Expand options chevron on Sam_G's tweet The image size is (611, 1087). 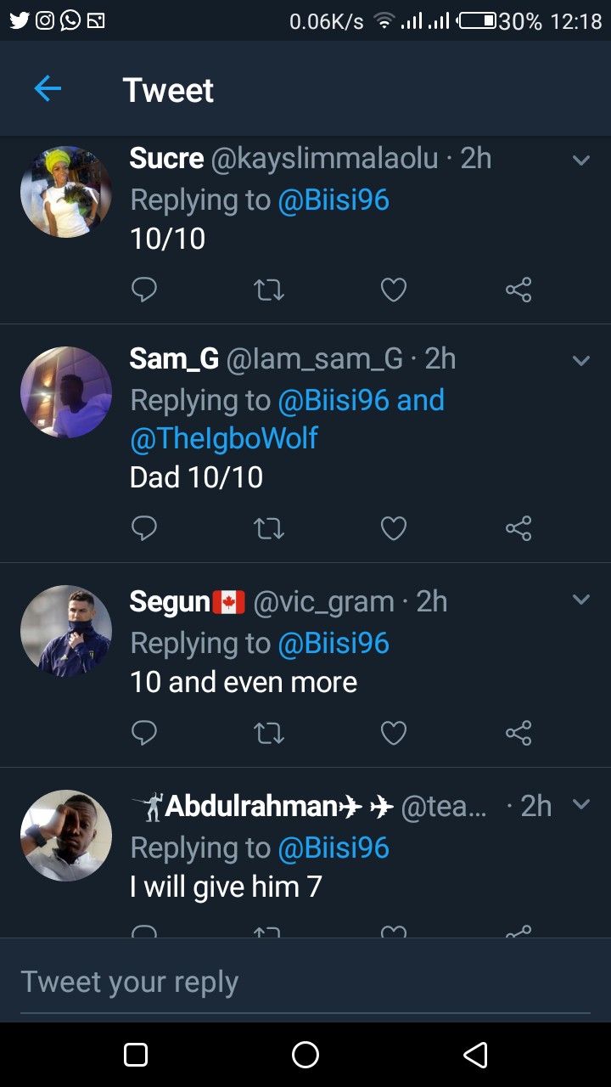pos(581,361)
